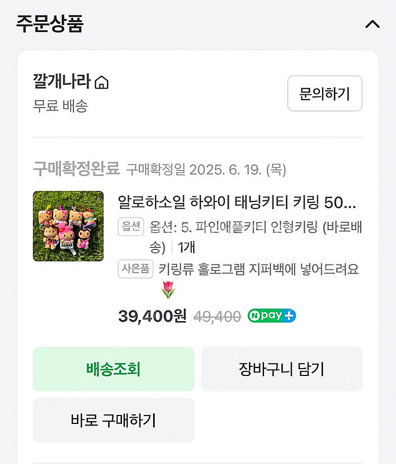396x464 pixels.
Task: Open the 깔개나라 store name
Action: [x=62, y=82]
